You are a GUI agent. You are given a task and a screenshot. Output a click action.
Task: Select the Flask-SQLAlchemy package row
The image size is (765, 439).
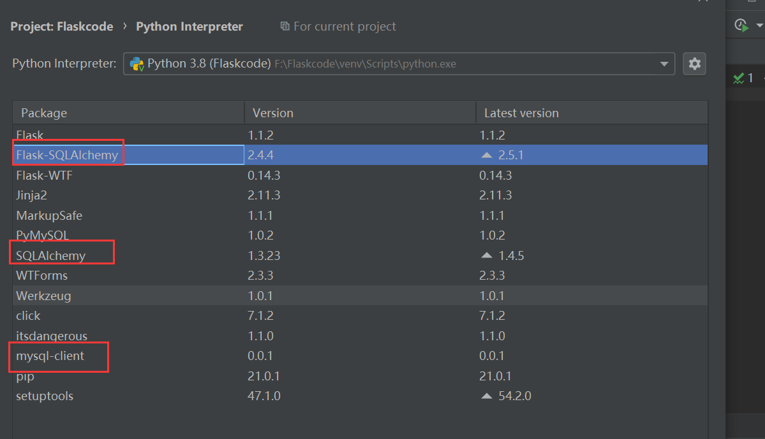pos(360,155)
